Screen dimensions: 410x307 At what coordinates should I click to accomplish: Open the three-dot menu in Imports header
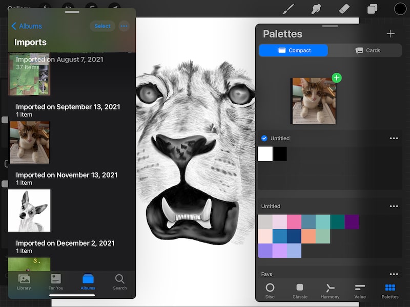click(x=123, y=26)
